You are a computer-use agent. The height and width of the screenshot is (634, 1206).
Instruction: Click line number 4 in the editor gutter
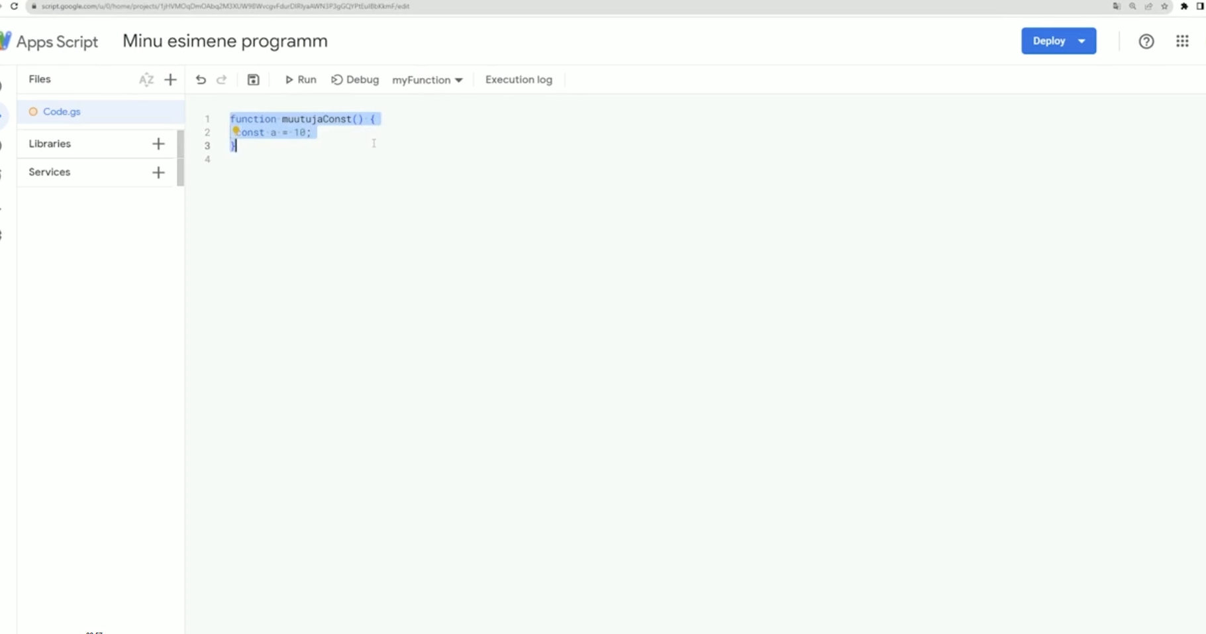pos(207,160)
